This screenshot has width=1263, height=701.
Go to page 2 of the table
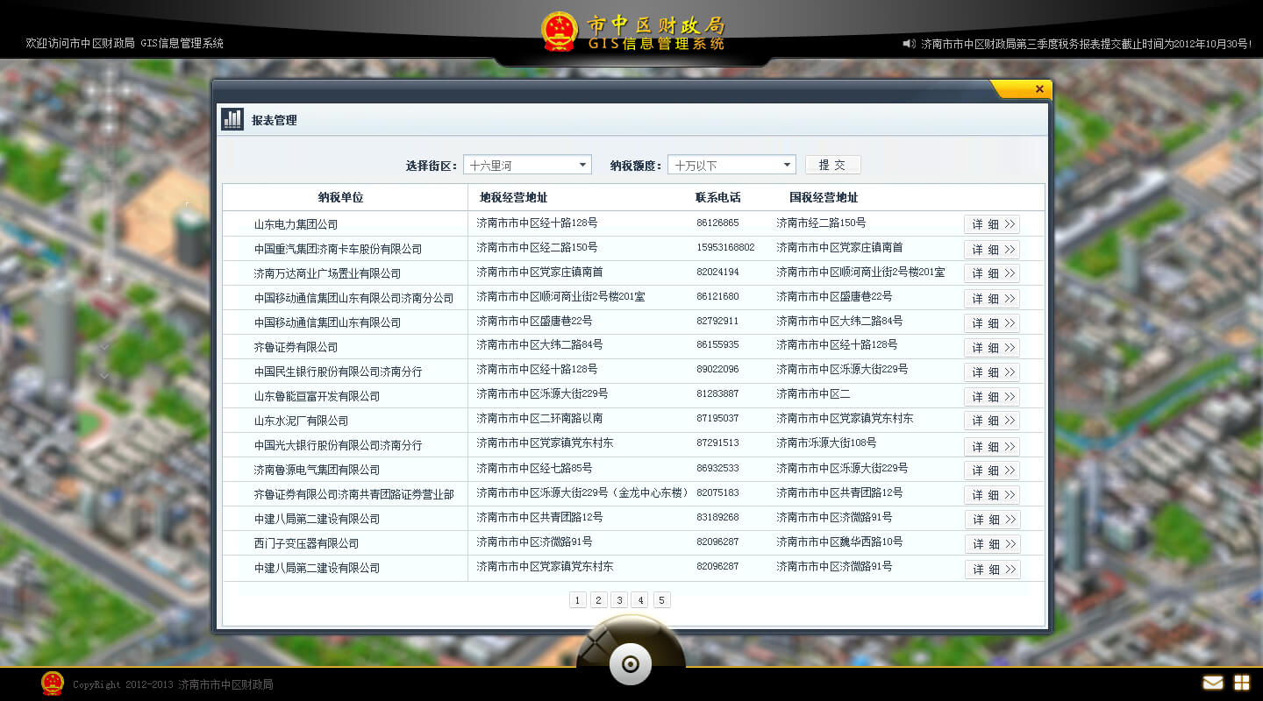[598, 600]
